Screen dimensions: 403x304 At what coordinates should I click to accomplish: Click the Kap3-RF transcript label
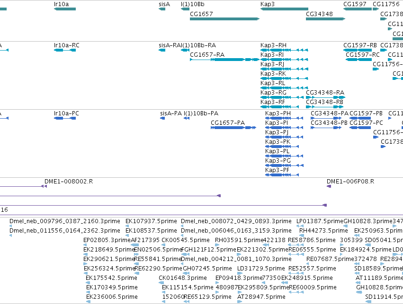click(x=273, y=102)
